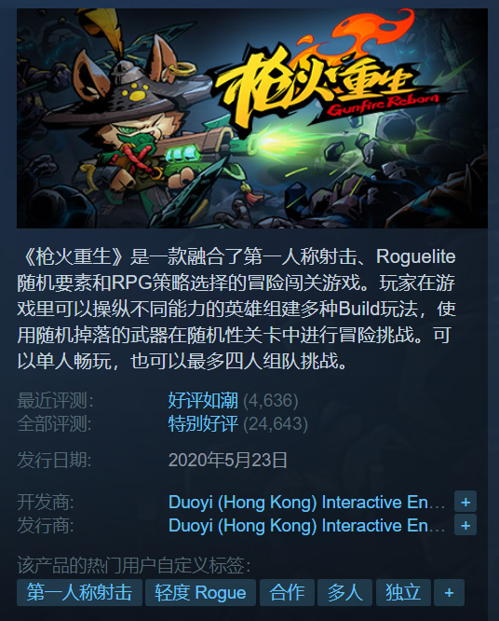The height and width of the screenshot is (621, 499).
Task: Select the 合作 tag
Action: (287, 592)
